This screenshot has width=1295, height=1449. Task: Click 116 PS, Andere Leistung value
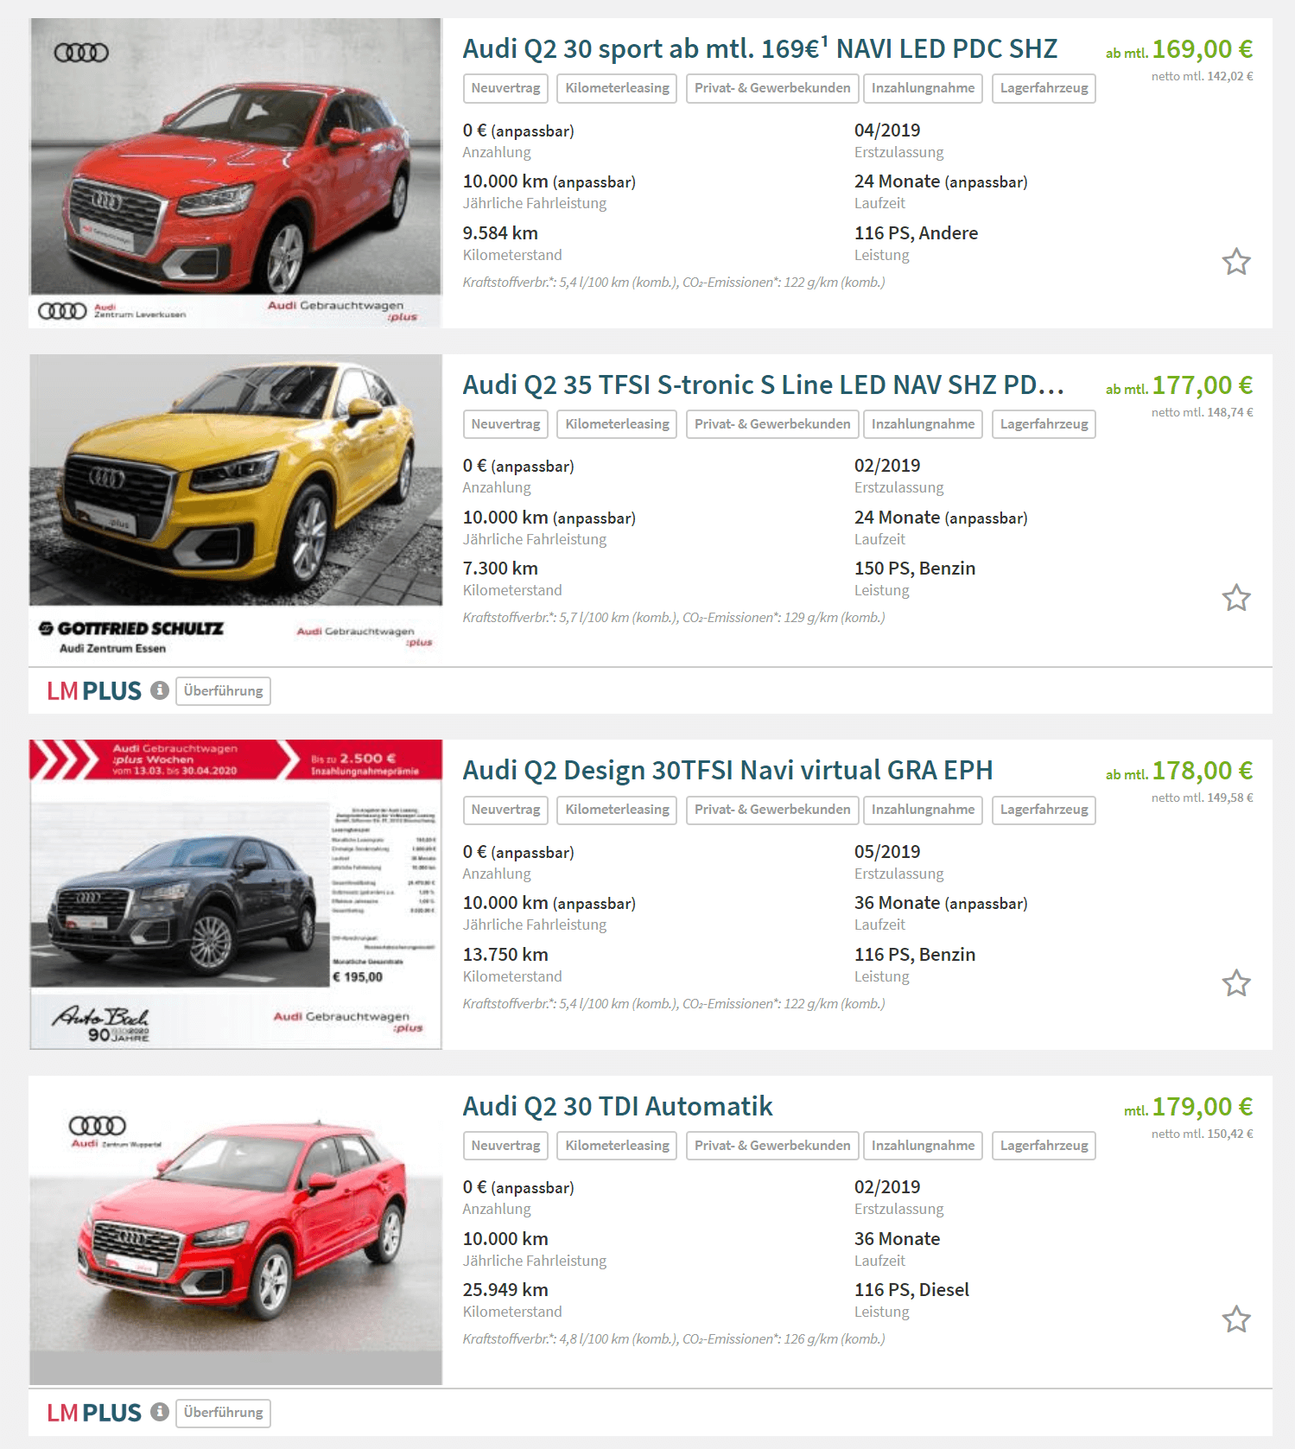click(916, 233)
